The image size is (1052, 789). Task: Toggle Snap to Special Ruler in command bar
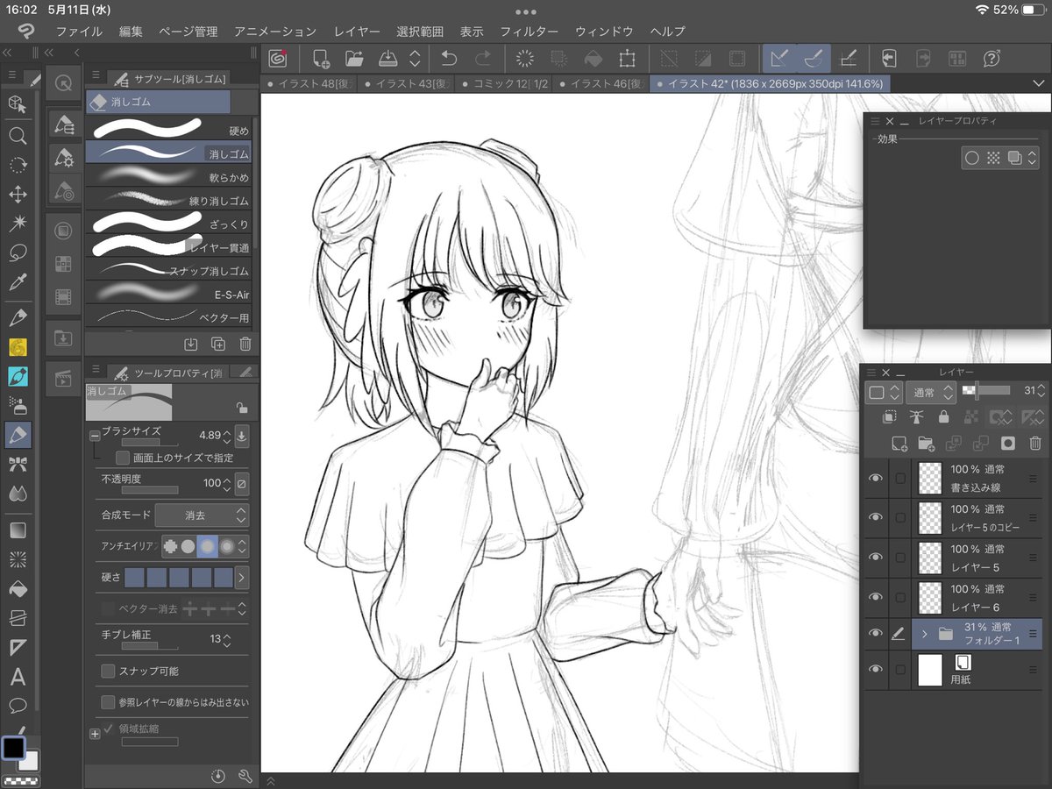[x=813, y=59]
